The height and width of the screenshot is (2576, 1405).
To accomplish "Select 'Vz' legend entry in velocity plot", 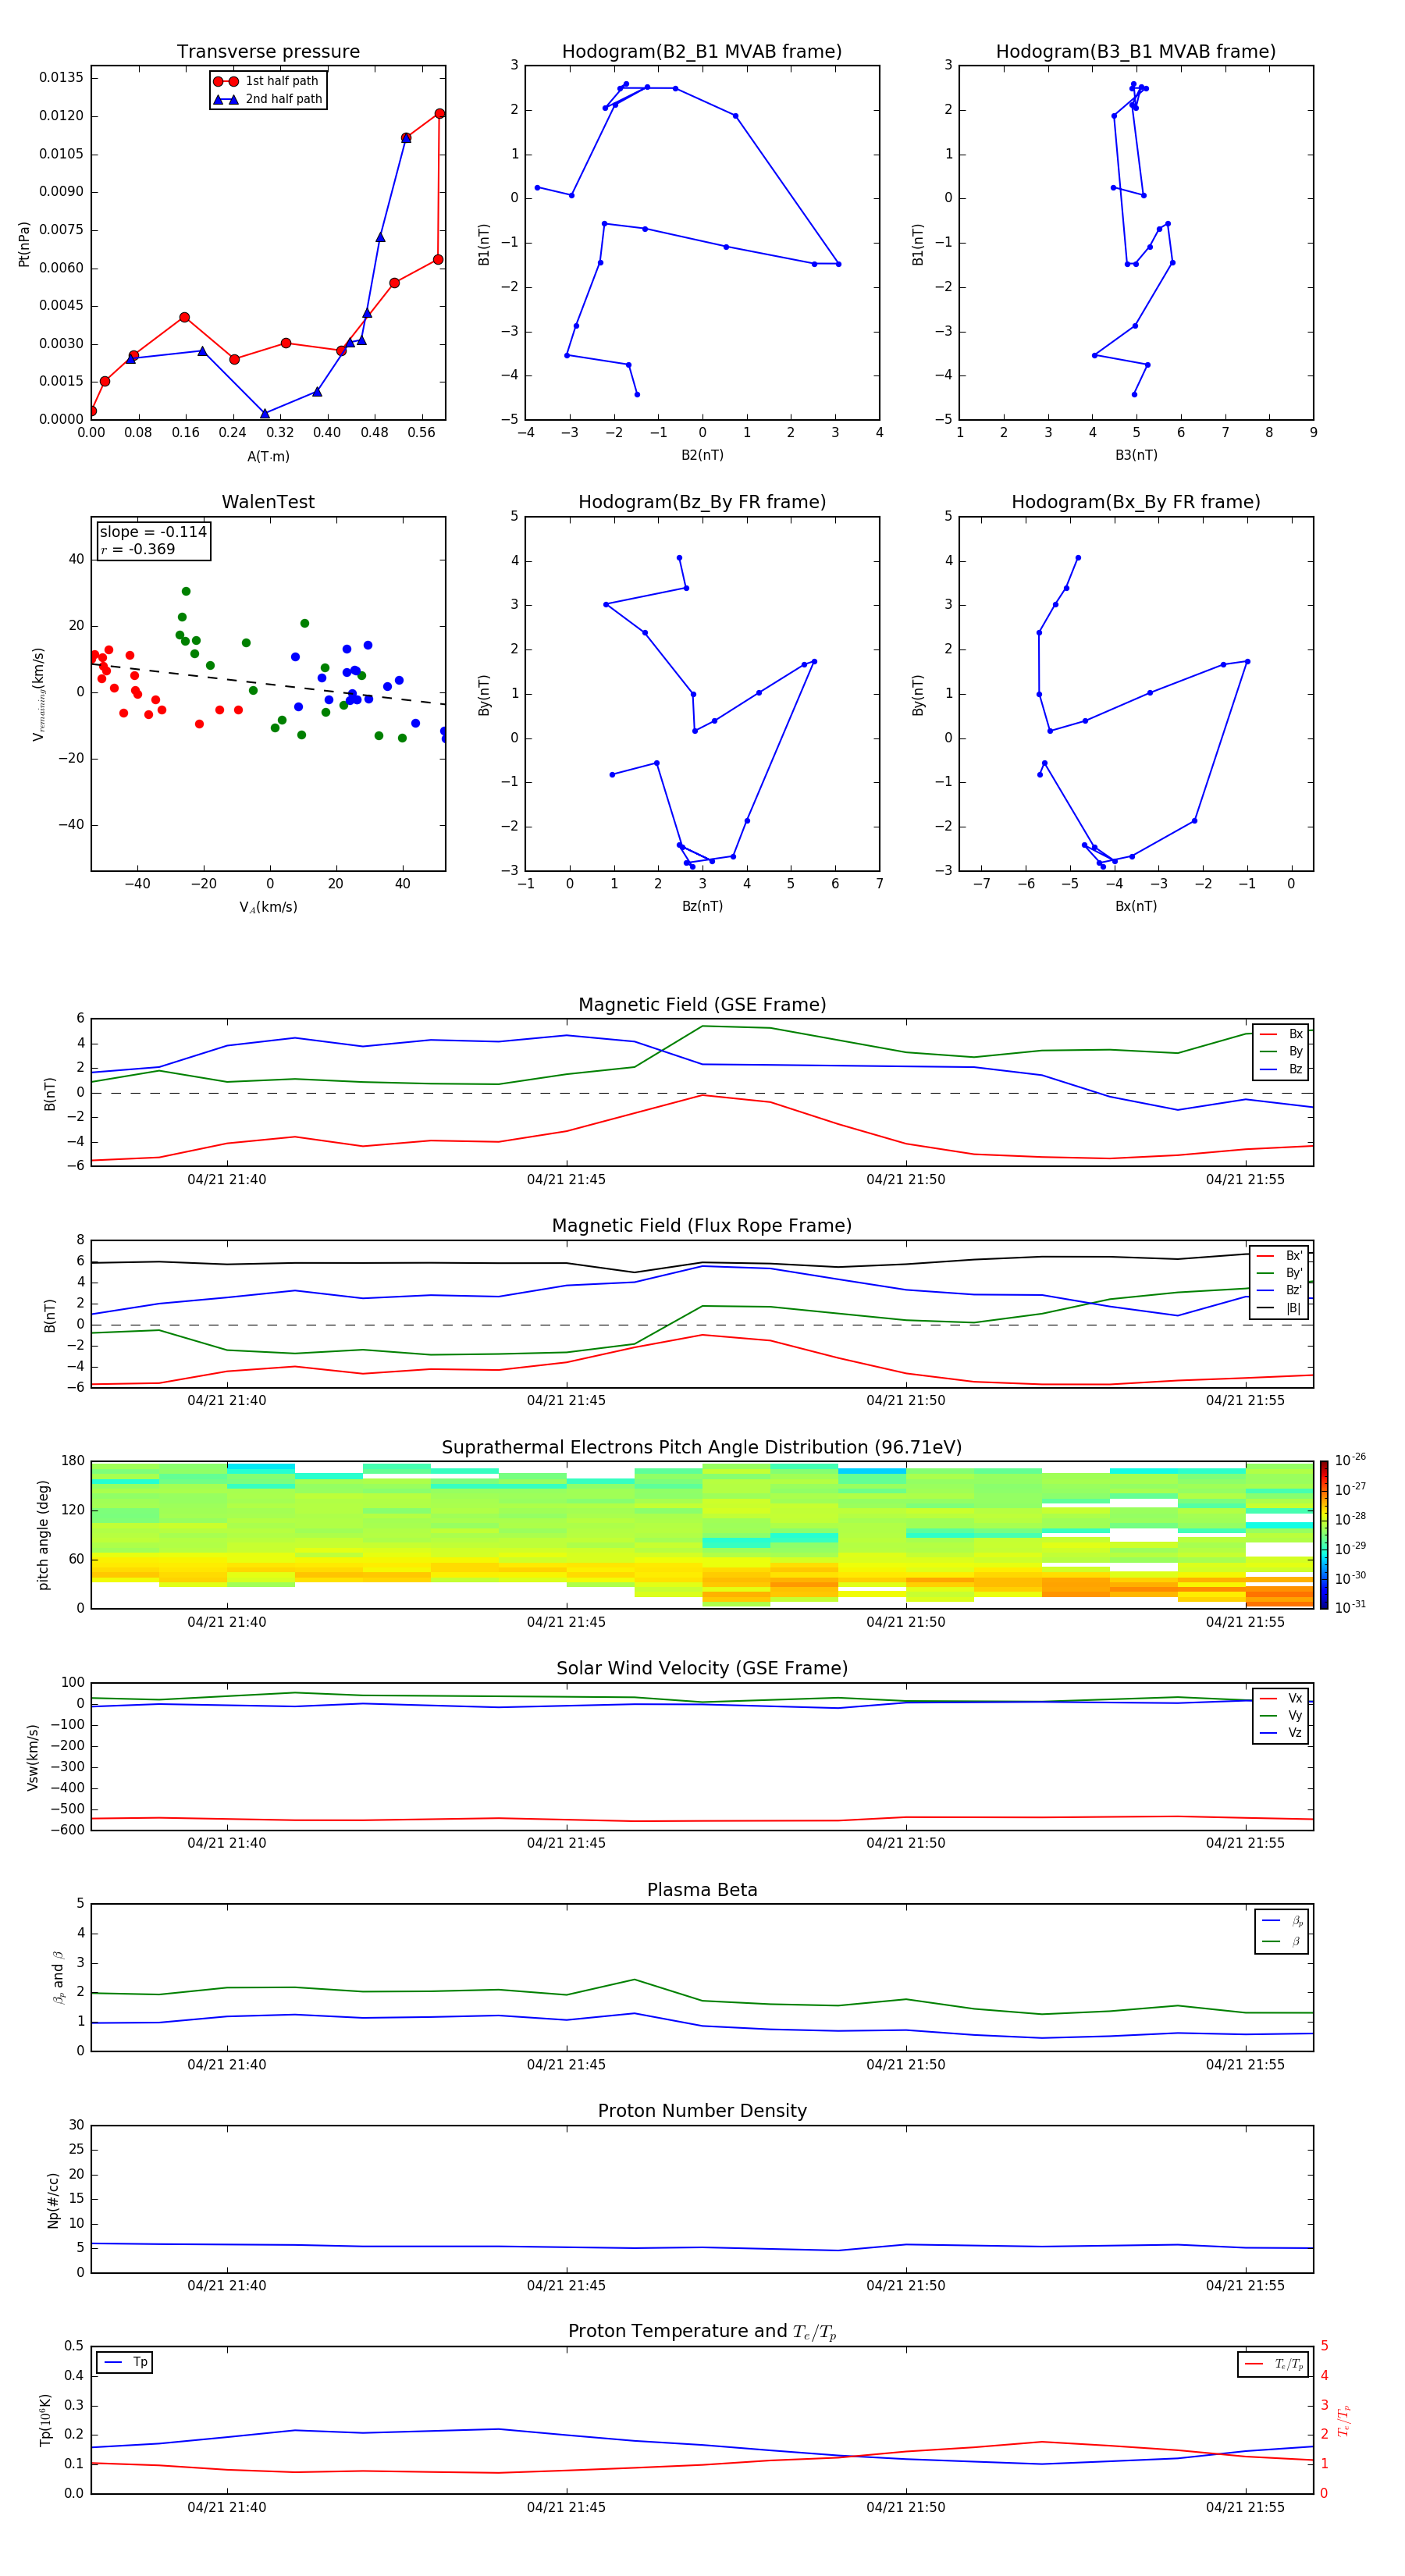I will [x=1281, y=1733].
